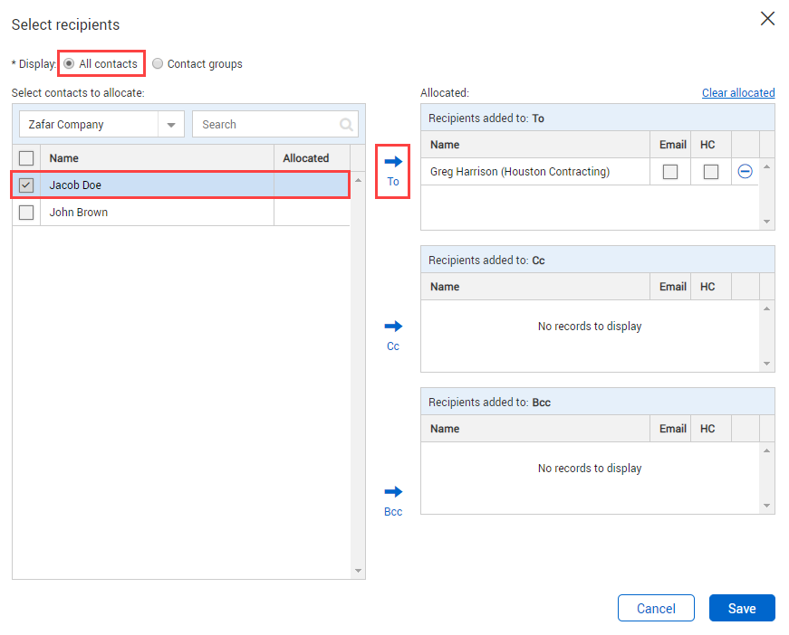Image resolution: width=789 pixels, height=635 pixels.
Task: Select the All contacts radio button
Action: (69, 64)
